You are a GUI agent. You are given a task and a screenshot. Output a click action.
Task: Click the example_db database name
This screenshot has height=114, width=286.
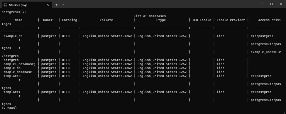[13, 36]
